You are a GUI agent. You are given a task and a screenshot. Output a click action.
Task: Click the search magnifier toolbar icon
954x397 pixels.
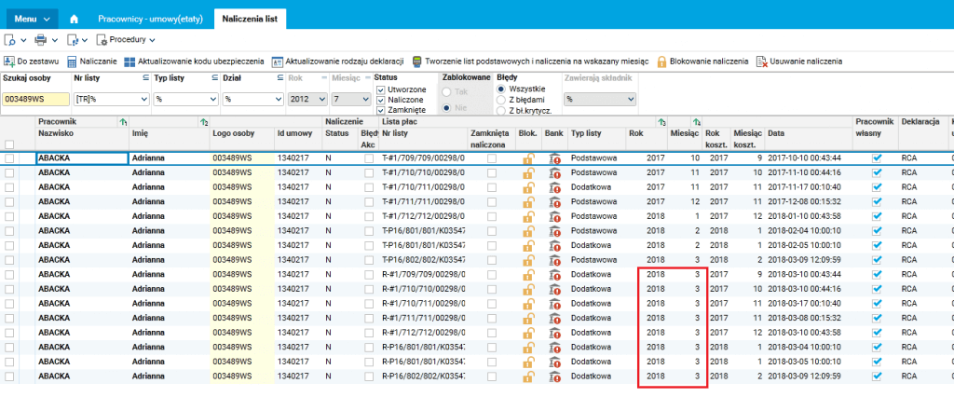click(10, 39)
